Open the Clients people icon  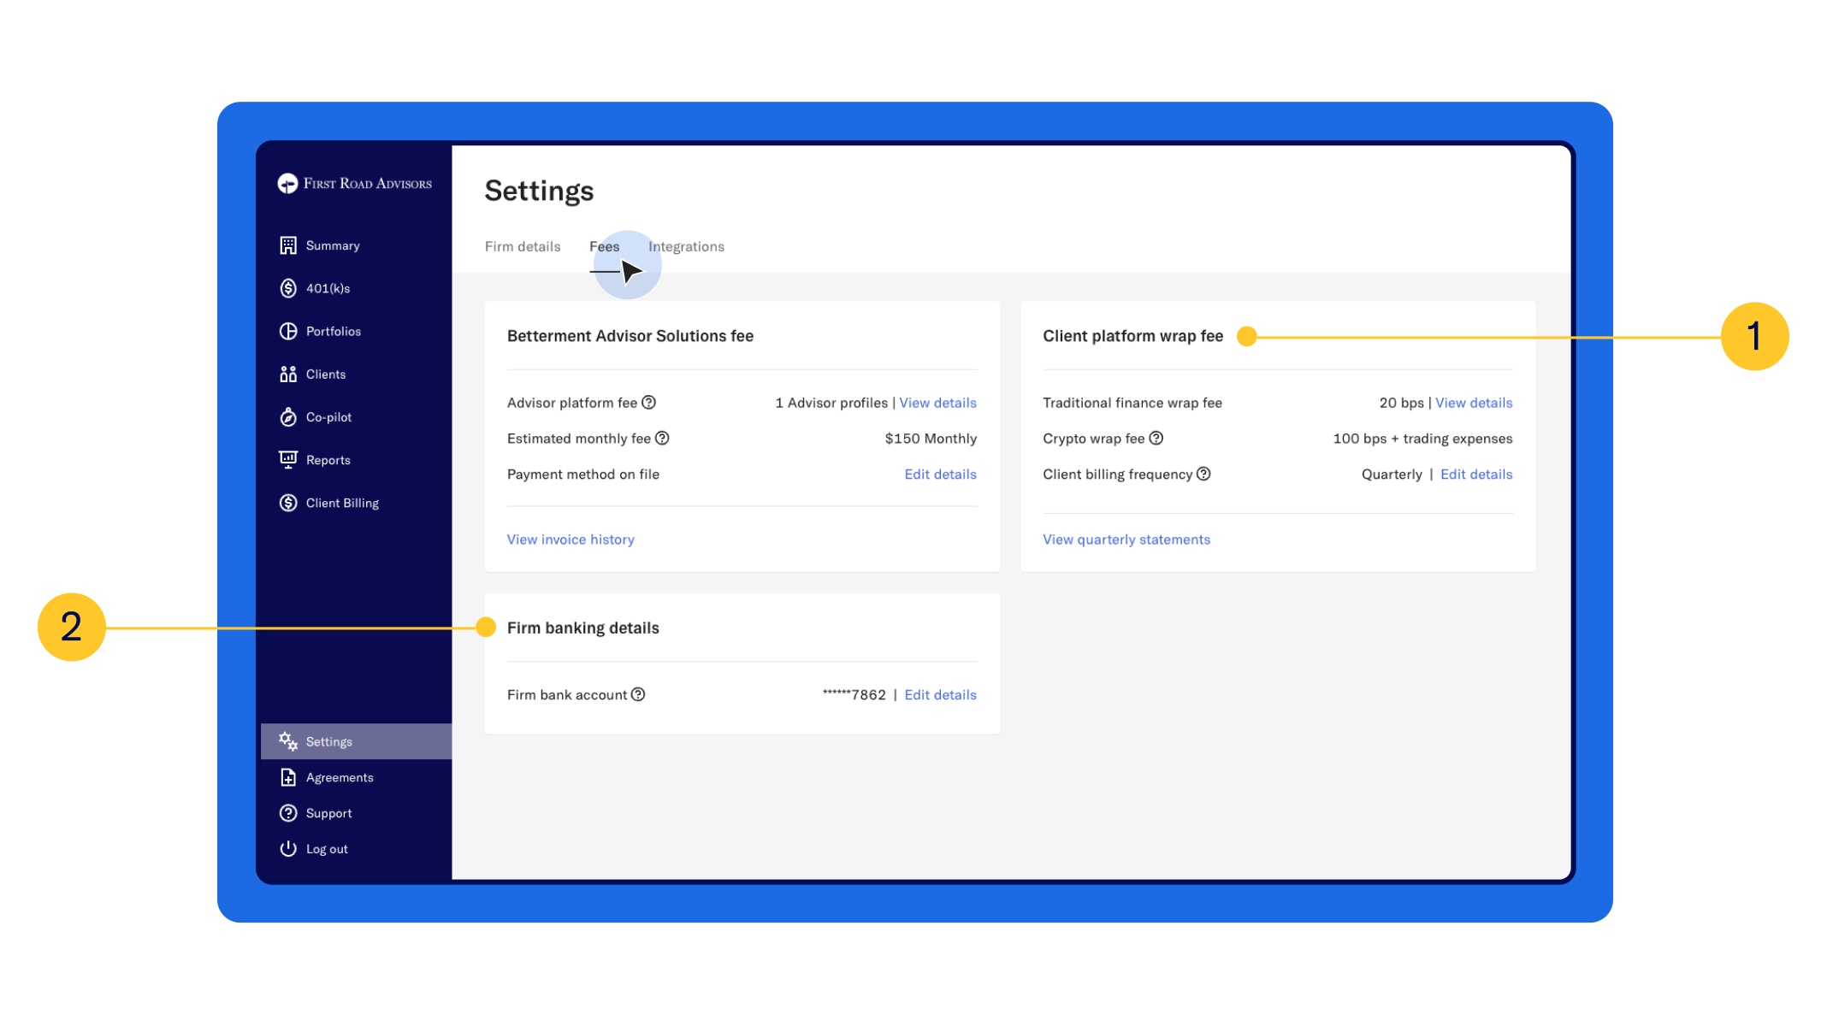coord(288,374)
